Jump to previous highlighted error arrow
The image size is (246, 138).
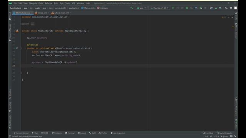(x=229, y=17)
